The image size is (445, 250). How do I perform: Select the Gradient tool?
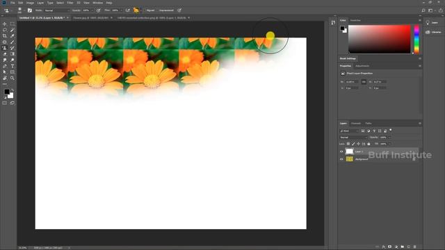13,54
